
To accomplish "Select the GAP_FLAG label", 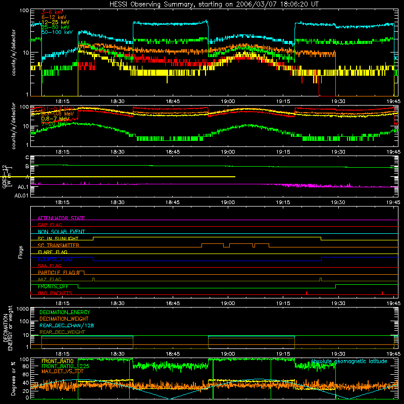I will pos(49,225).
